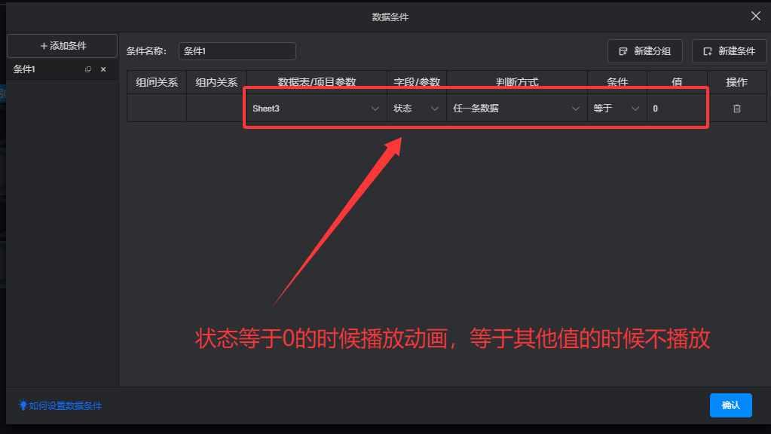Open 如何设置数据条件 help link
The width and height of the screenshot is (771, 434).
[66, 405]
